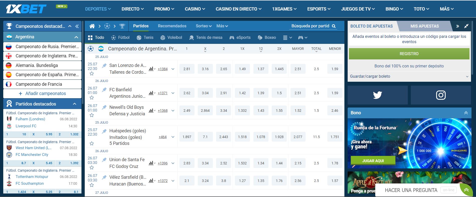The height and width of the screenshot is (197, 476).
Task: Open the Sorteo dropdown
Action: point(204,26)
